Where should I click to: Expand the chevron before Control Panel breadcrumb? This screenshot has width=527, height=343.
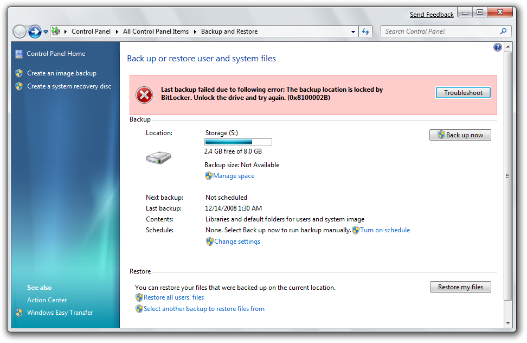click(65, 31)
